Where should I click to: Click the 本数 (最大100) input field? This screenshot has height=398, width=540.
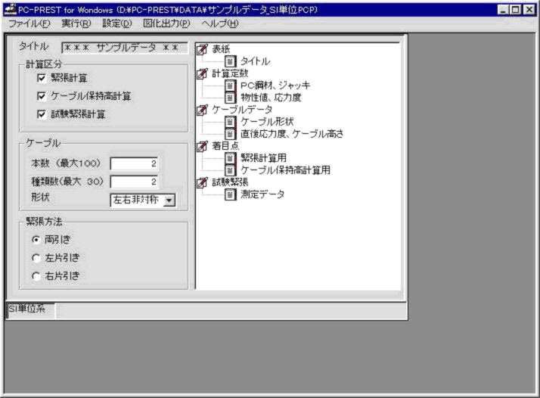[x=134, y=163]
